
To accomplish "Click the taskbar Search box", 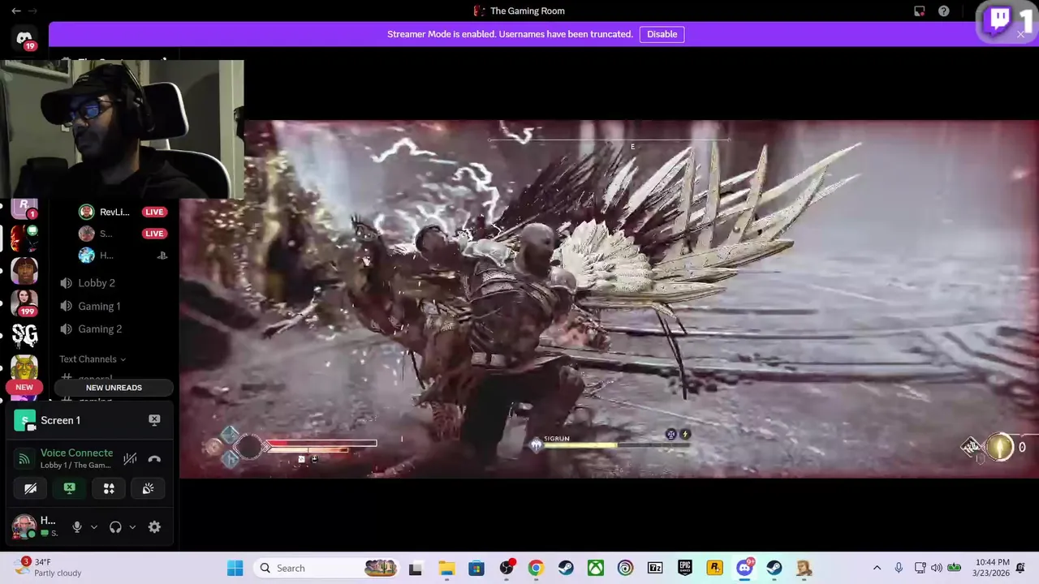I will click(x=325, y=569).
